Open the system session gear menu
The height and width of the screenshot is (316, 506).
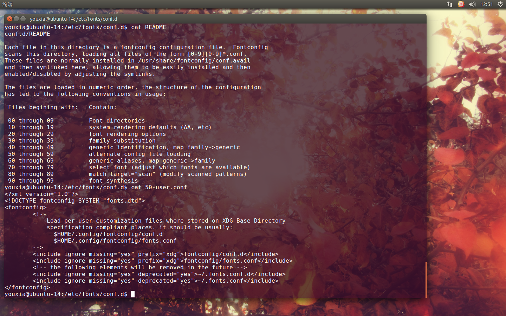pyautogui.click(x=500, y=4)
